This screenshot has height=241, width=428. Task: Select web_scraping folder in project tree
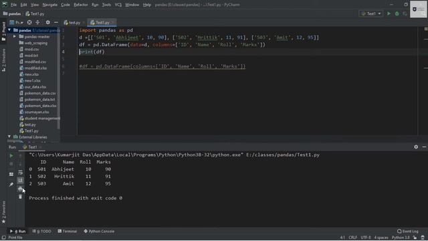pos(33,43)
